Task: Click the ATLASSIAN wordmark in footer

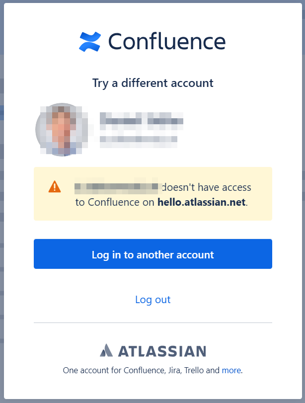Action: click(x=162, y=351)
